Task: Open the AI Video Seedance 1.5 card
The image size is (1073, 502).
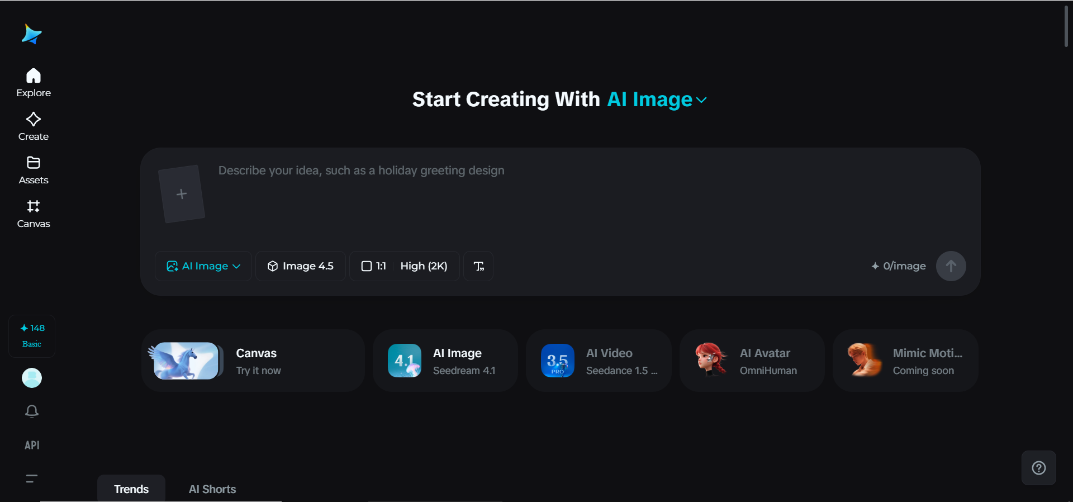Action: pyautogui.click(x=599, y=361)
